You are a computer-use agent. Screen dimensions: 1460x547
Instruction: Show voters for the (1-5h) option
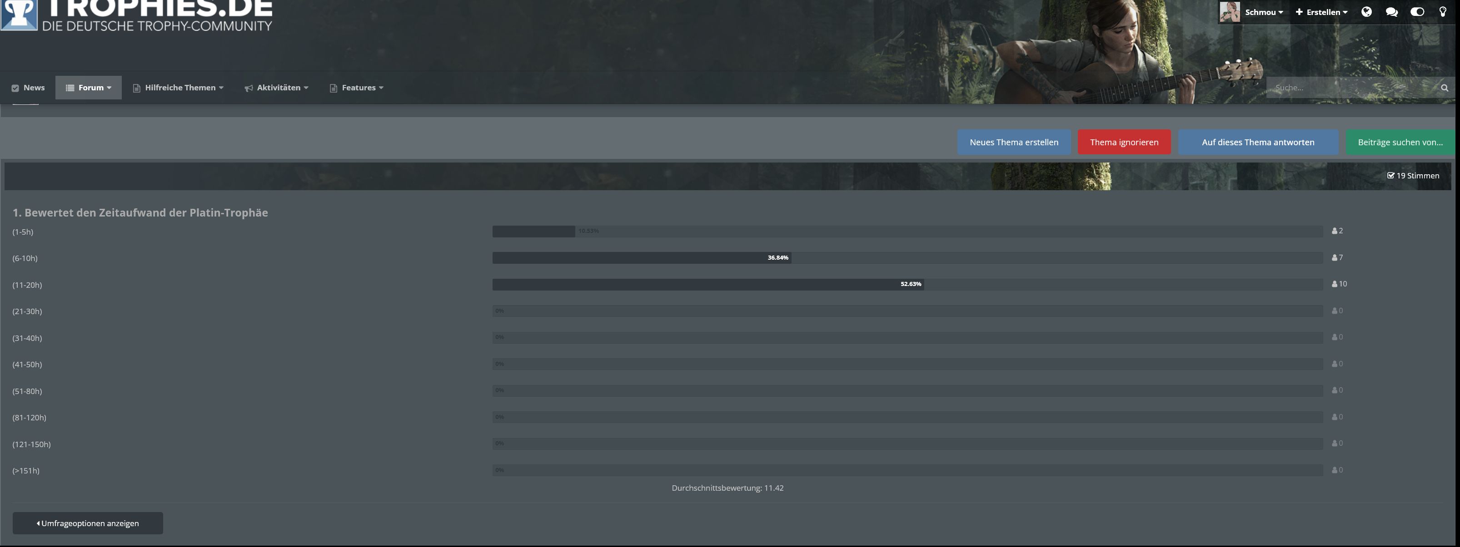point(1337,231)
